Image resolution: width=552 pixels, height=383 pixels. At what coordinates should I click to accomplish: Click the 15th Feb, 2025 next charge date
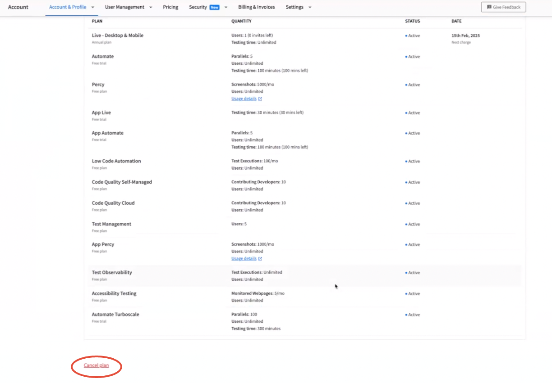click(x=465, y=36)
